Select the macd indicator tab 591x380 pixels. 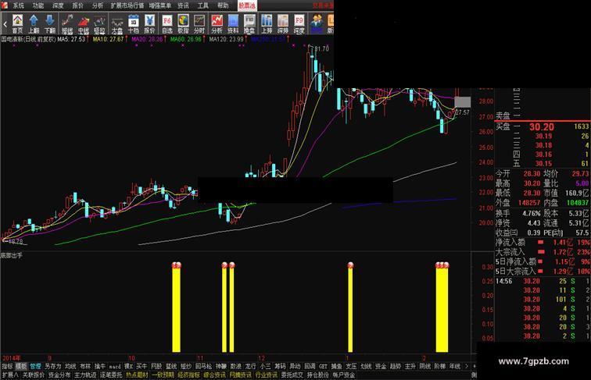[x=115, y=366]
